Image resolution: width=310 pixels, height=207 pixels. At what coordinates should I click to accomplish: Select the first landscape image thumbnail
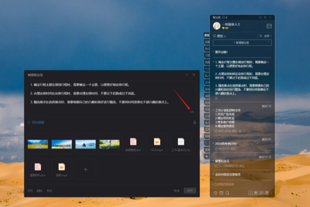pyautogui.click(x=38, y=144)
